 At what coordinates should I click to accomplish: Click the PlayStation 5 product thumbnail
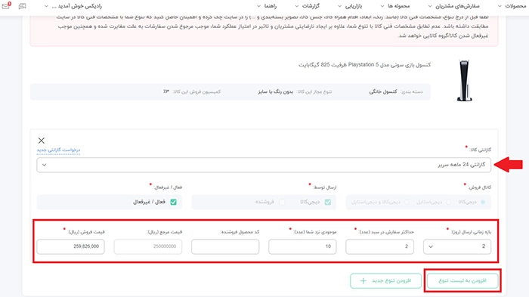[464, 81]
